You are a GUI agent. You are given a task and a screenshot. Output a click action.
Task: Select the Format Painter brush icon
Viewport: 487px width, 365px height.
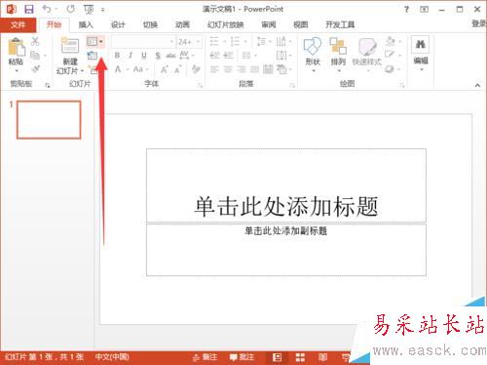[x=35, y=69]
